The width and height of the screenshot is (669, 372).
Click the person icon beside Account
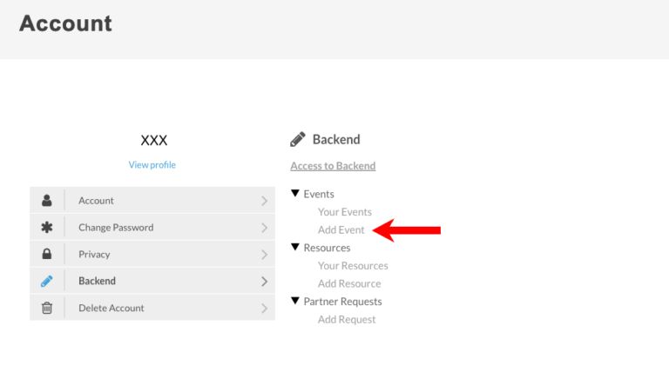coord(47,200)
